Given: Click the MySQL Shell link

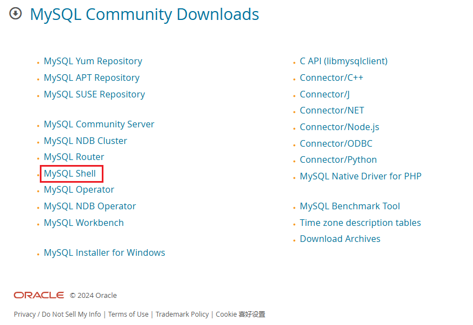Looking at the screenshot, I should [70, 173].
